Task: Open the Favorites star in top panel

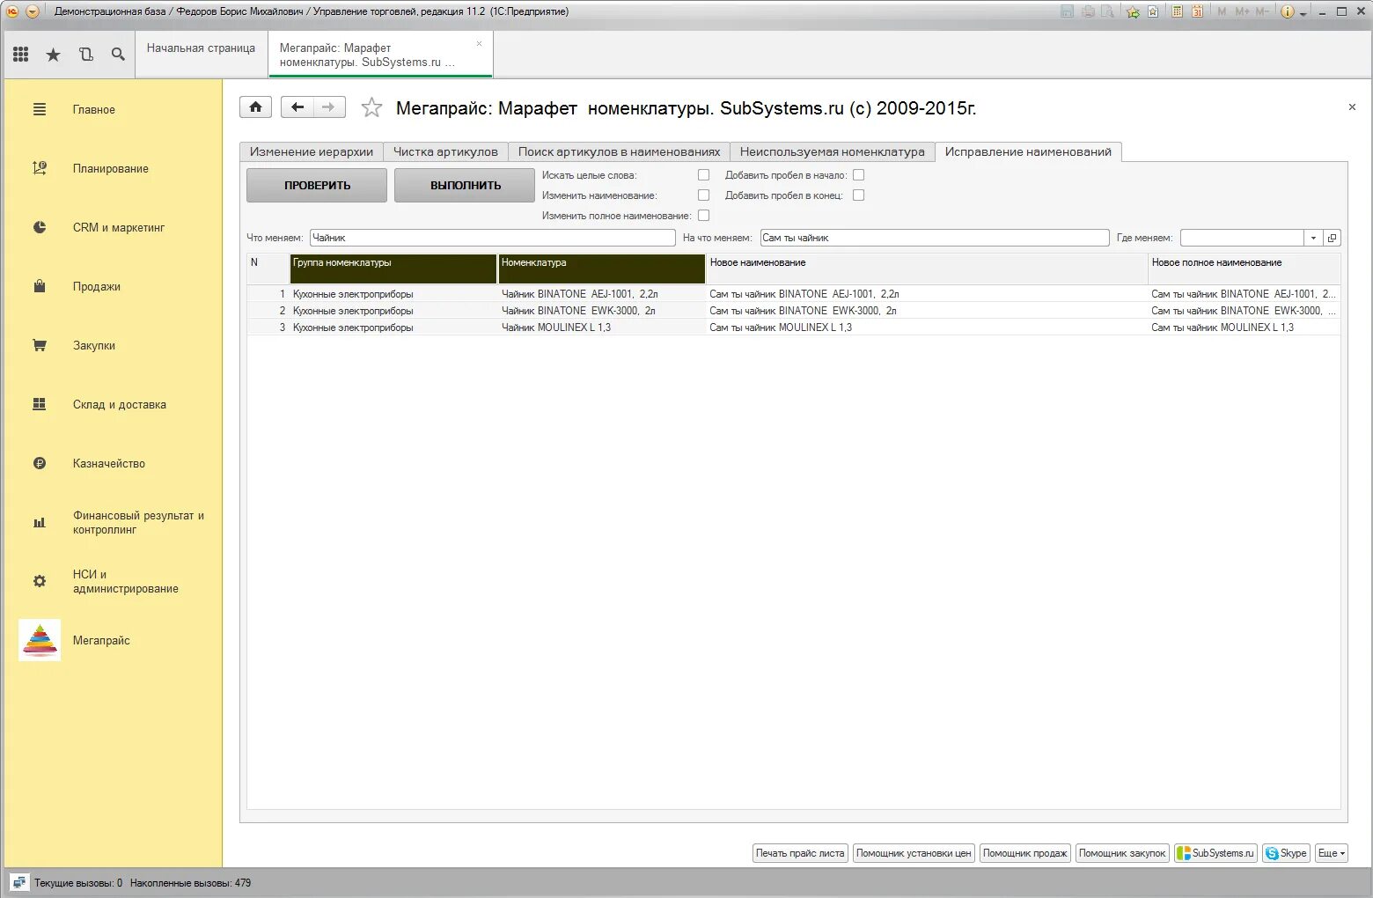Action: [x=54, y=55]
